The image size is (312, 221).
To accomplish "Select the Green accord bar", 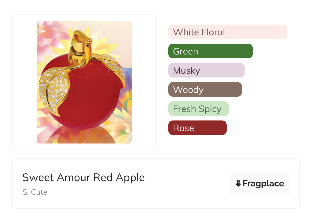I will 210,51.
